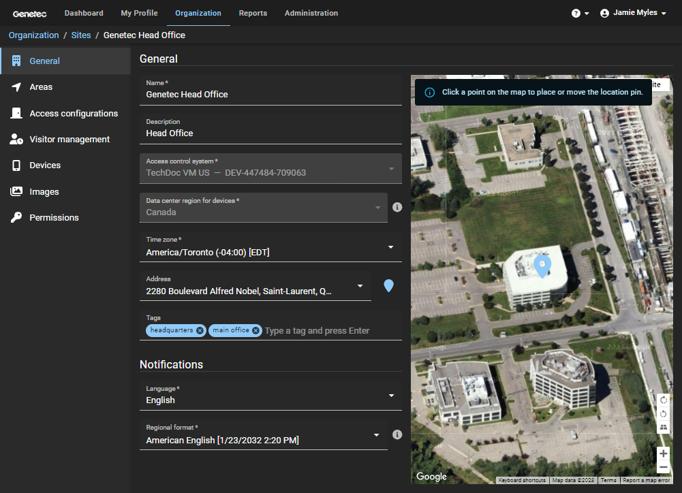Click the Name input field

[273, 94]
